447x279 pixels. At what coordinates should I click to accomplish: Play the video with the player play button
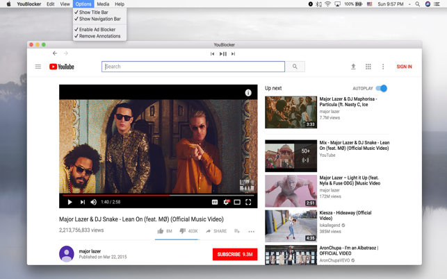(70, 202)
